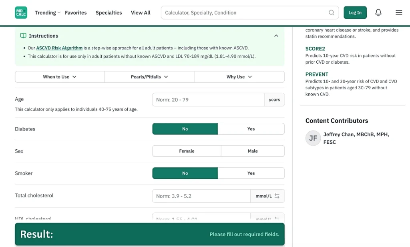The width and height of the screenshot is (410, 247).
Task: Focus the calculator search box
Action: coord(250,12)
